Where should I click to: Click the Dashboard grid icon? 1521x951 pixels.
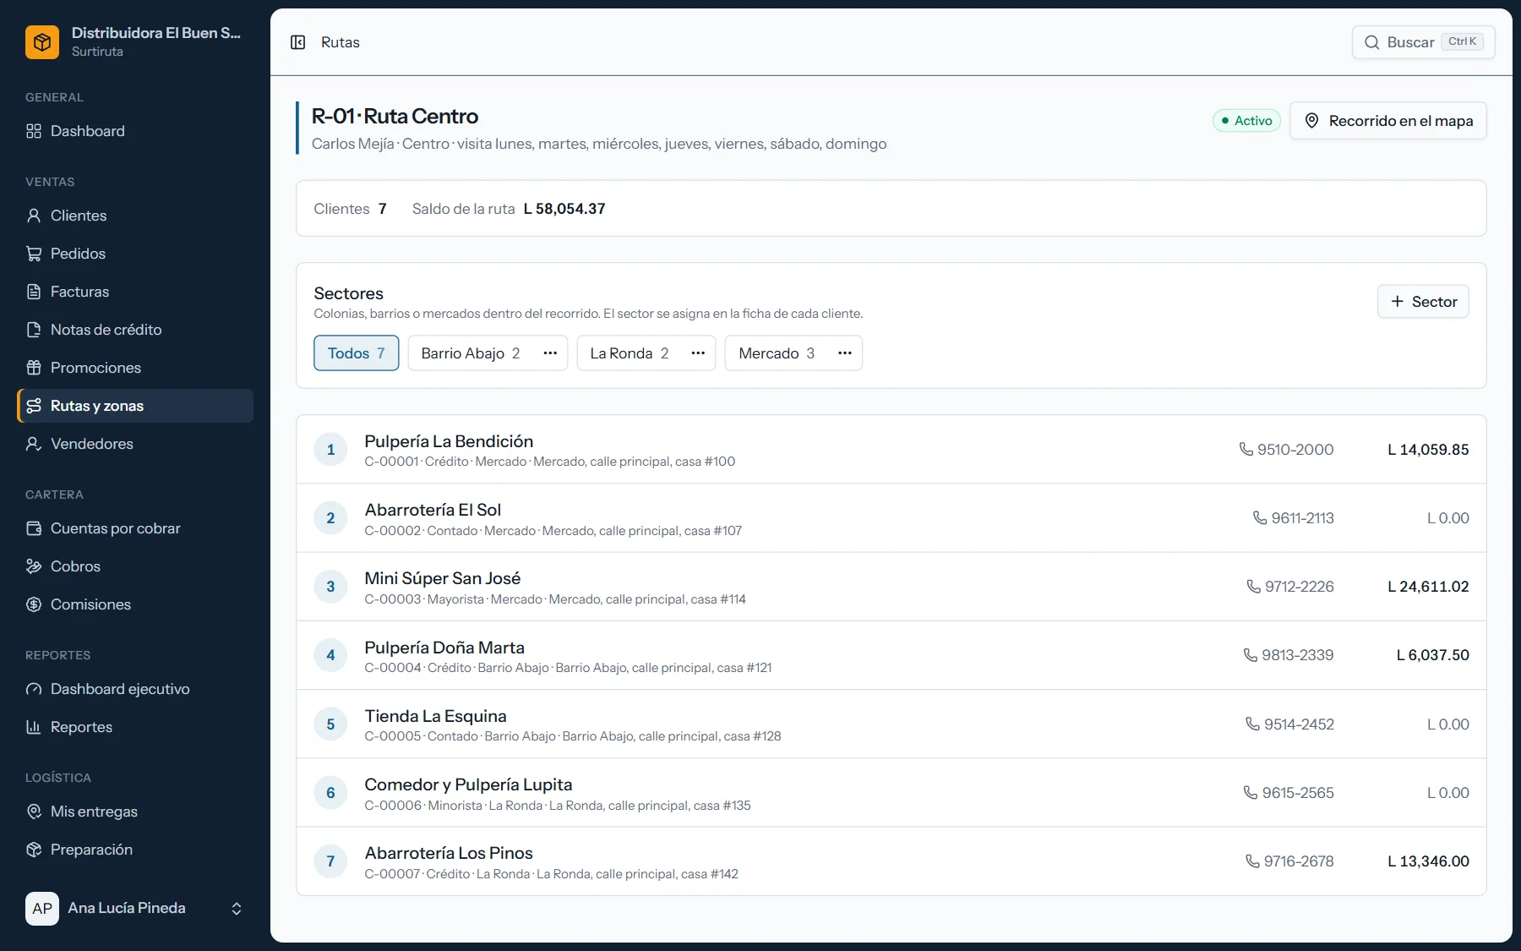click(x=34, y=131)
